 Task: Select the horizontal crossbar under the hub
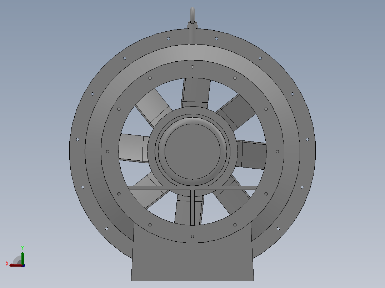click(x=192, y=188)
